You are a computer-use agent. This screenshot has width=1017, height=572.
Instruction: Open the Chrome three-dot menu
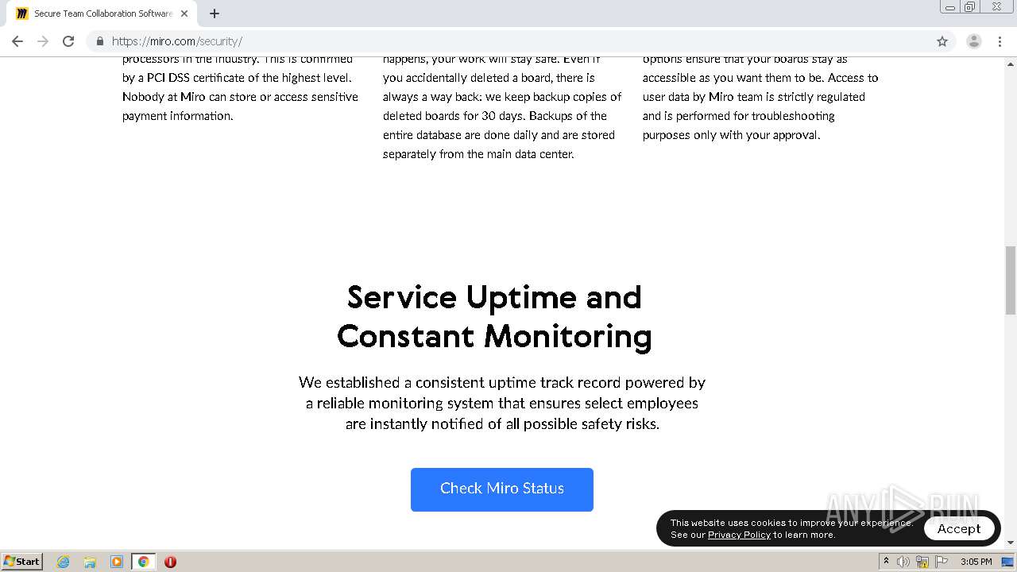pyautogui.click(x=1000, y=41)
